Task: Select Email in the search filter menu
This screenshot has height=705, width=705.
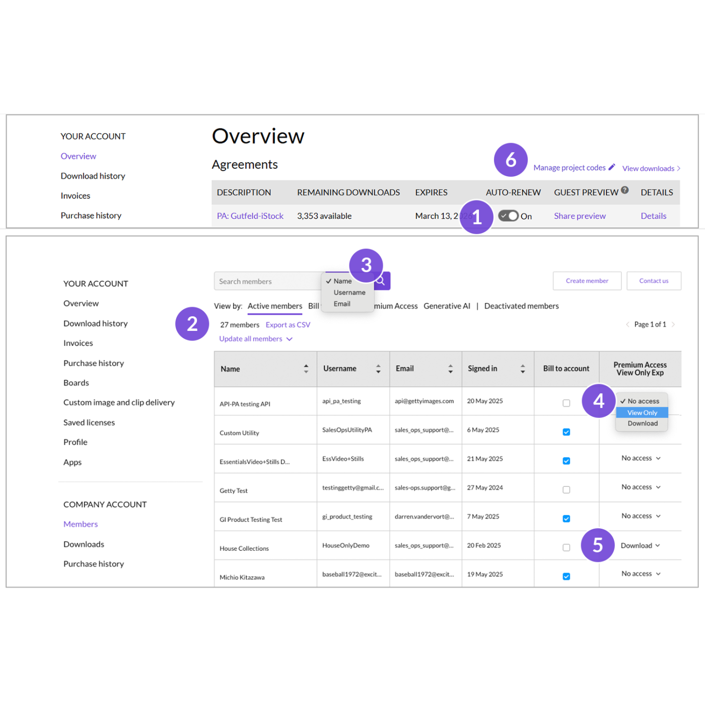Action: point(341,304)
